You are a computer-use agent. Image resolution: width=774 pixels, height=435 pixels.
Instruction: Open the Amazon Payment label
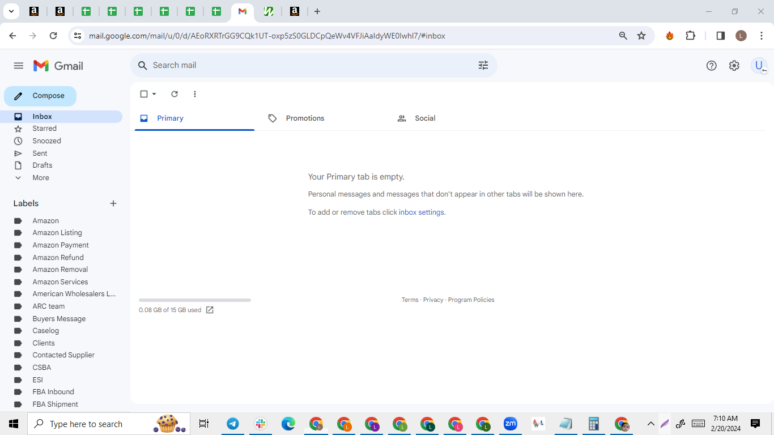pos(61,245)
